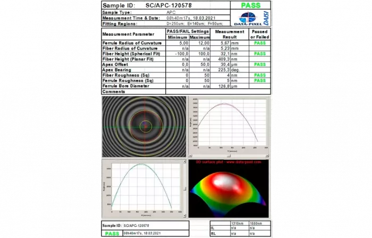
Task: Click PASS status for Fiber Roughness (Sq)
Action: [260, 75]
